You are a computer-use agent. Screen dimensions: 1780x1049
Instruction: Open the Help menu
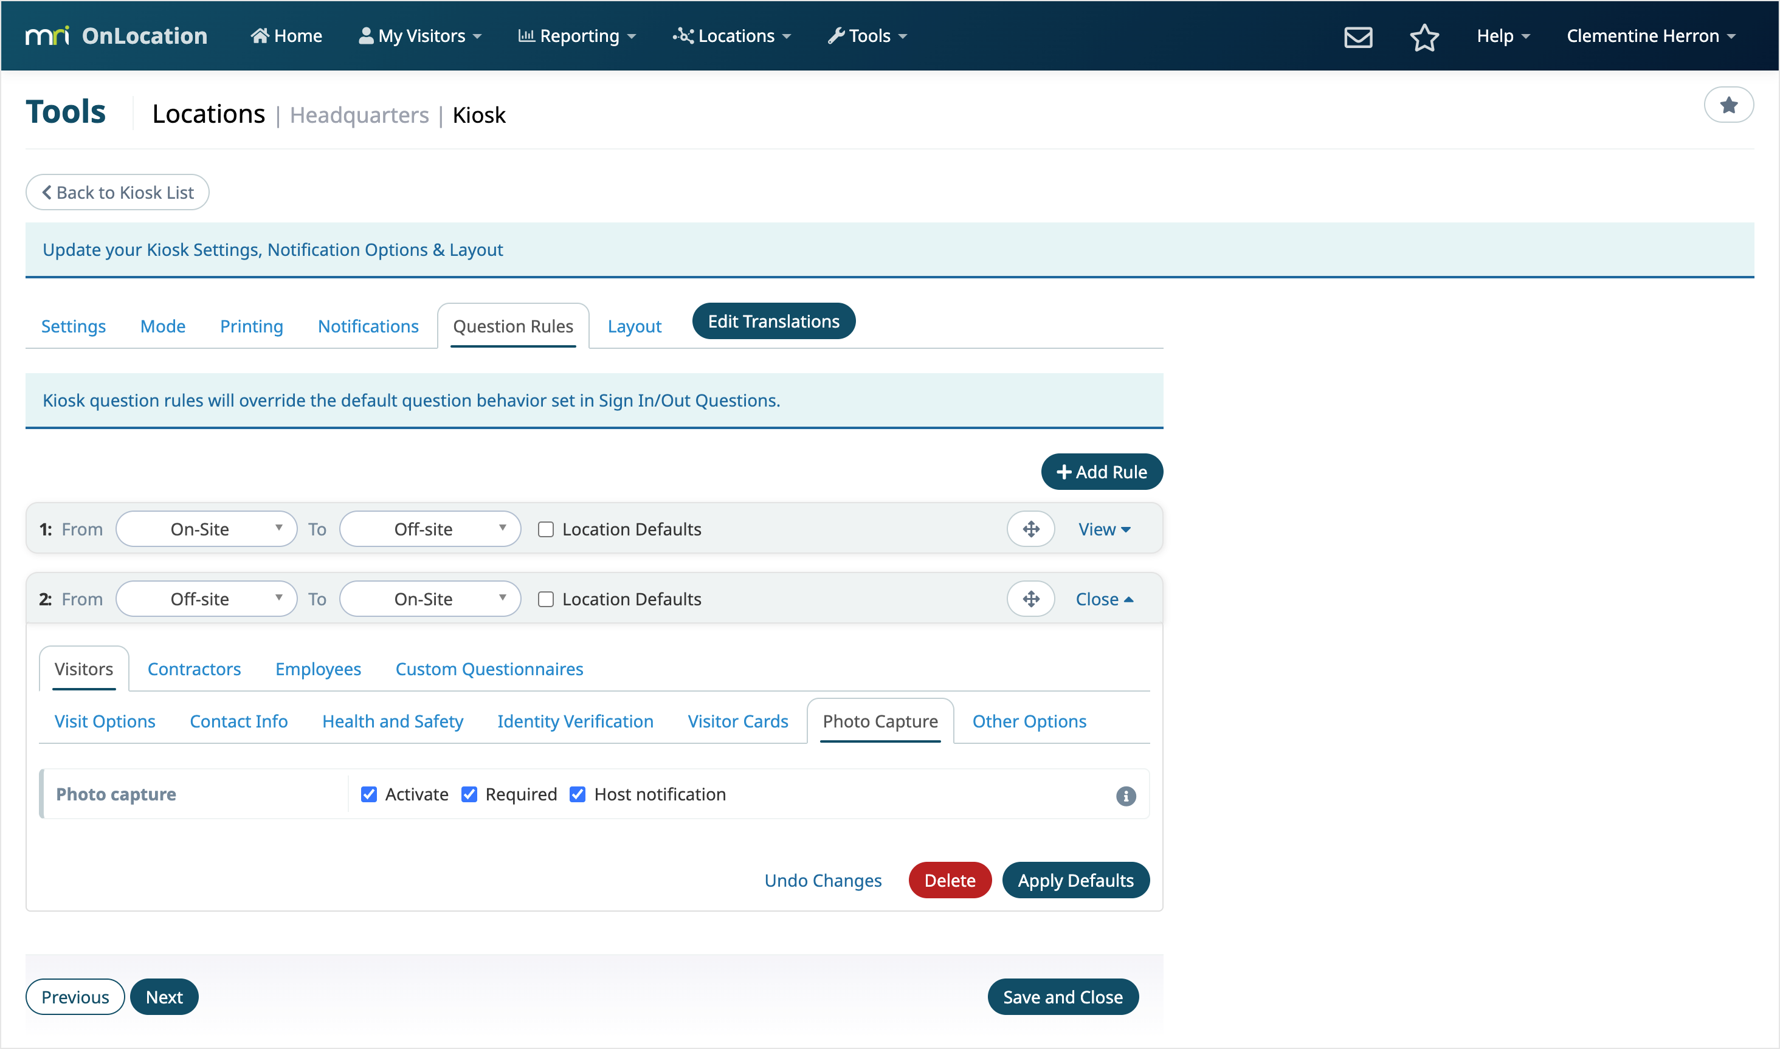pyautogui.click(x=1503, y=35)
